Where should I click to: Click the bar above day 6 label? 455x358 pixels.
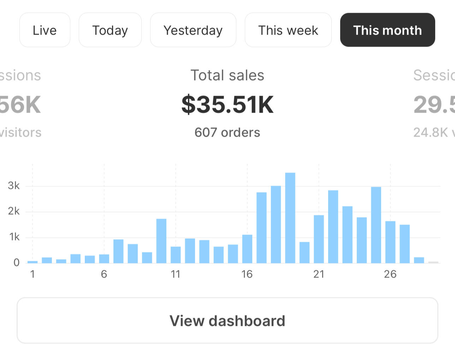pyautogui.click(x=104, y=259)
